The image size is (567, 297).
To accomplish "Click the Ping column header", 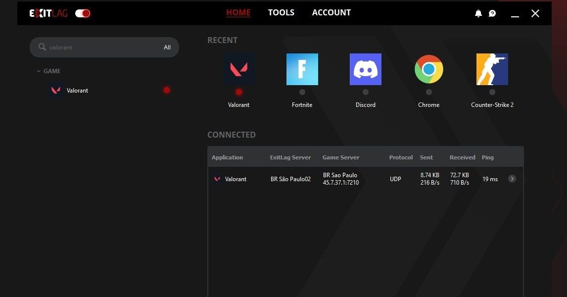I will [x=487, y=157].
